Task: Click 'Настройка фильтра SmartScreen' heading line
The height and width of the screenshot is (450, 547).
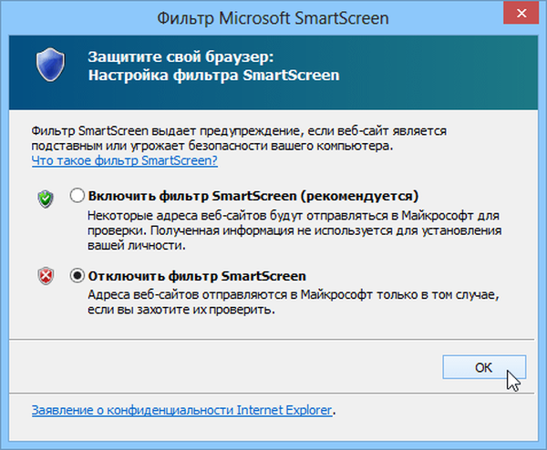Action: coord(214,75)
